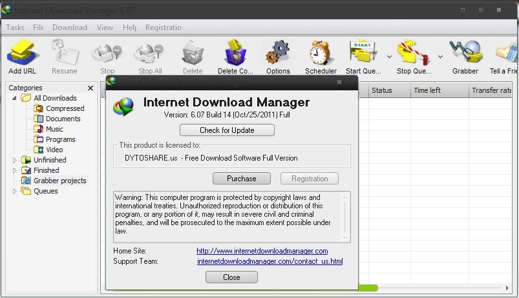Open the Grabber tool icon
This screenshot has width=519, height=298.
(x=465, y=52)
